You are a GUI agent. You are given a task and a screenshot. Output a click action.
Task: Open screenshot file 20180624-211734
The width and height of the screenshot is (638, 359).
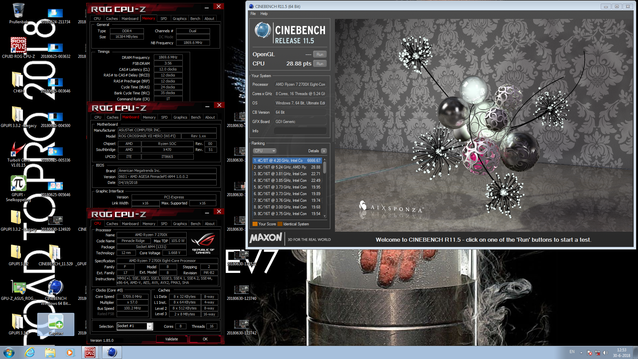55,16
